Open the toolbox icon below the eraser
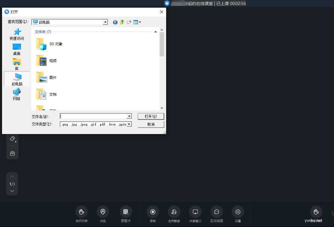The image size is (334, 227). click(x=12, y=153)
